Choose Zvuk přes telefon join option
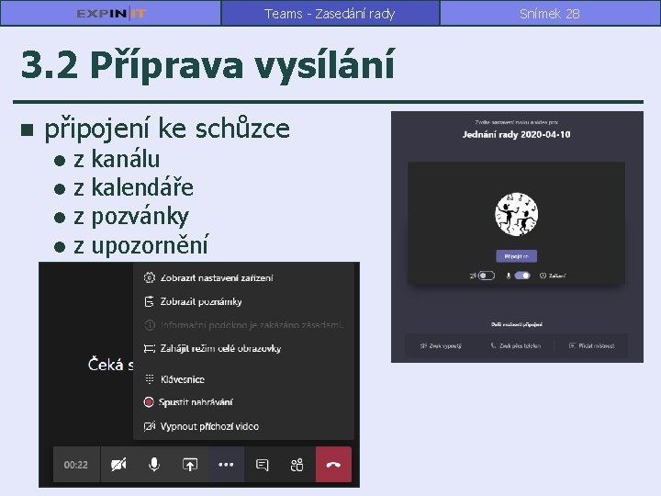 coord(516,346)
